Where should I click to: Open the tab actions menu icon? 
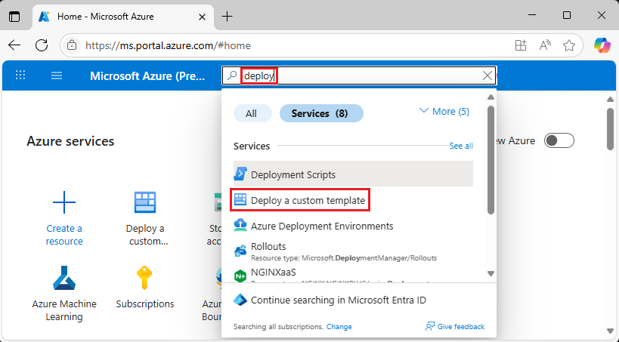[x=14, y=17]
